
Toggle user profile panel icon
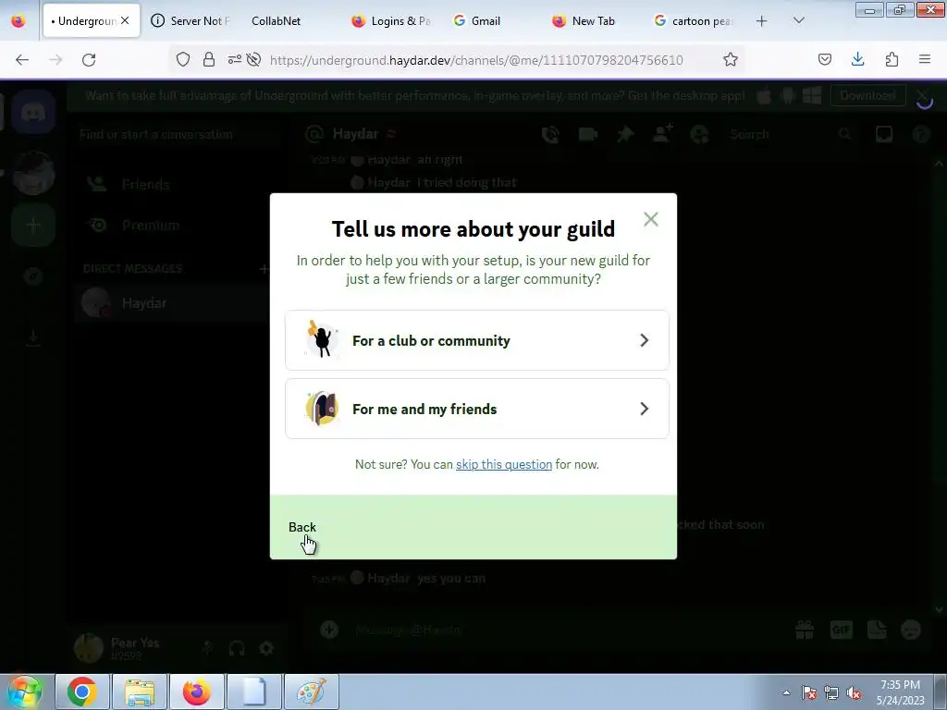coord(699,134)
